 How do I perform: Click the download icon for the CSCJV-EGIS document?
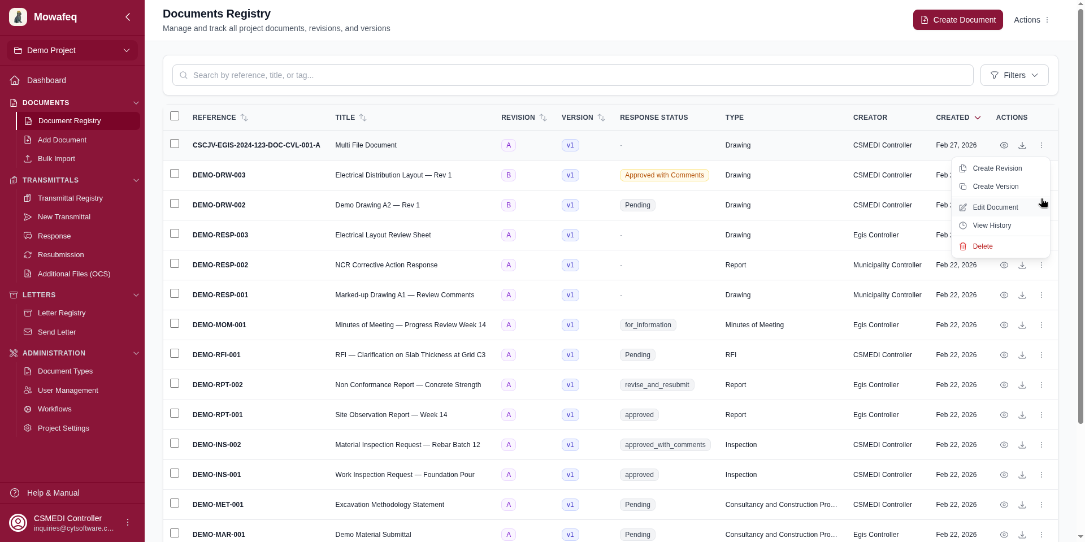(1022, 145)
